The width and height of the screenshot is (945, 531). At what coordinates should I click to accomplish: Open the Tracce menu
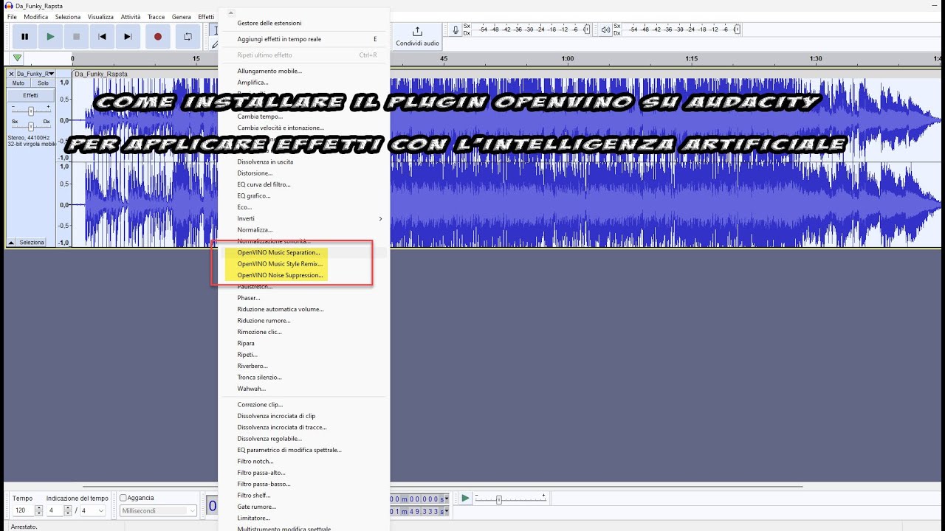156,16
